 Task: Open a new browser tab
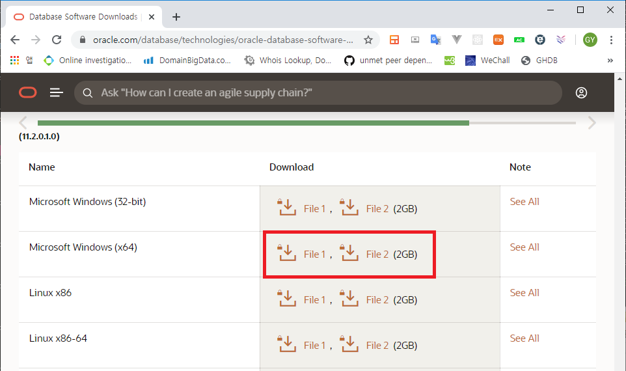pyautogui.click(x=176, y=17)
